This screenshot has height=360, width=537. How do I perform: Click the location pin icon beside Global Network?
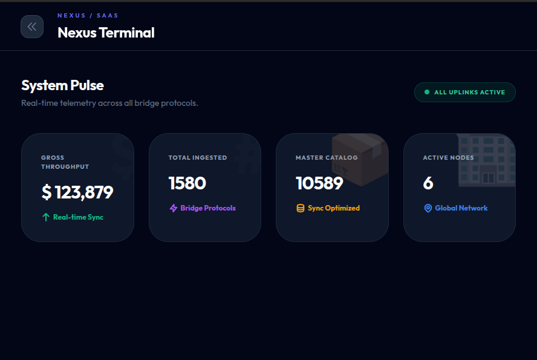pos(429,208)
